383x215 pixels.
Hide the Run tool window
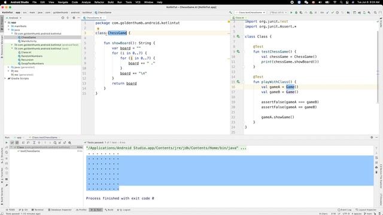point(376,137)
